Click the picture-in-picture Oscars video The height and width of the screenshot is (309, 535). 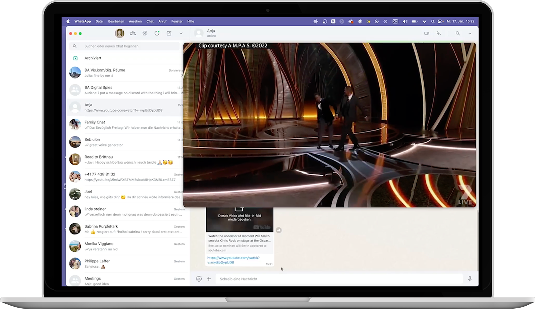pyautogui.click(x=330, y=125)
